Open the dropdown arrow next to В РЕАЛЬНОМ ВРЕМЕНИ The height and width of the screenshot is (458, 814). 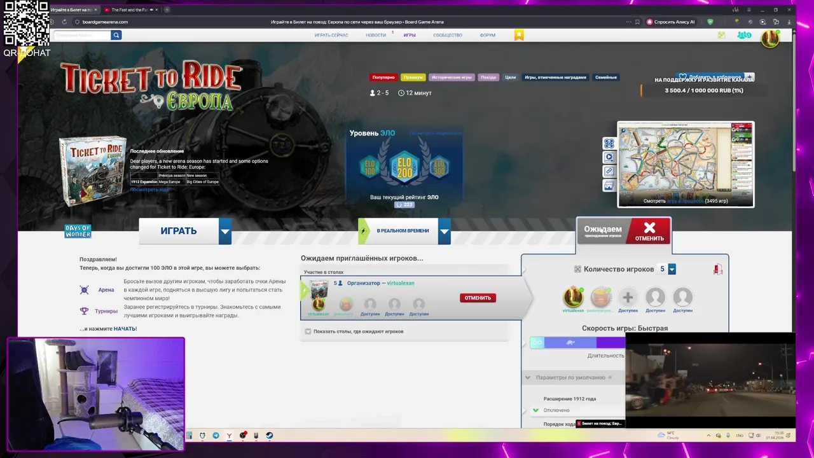445,231
